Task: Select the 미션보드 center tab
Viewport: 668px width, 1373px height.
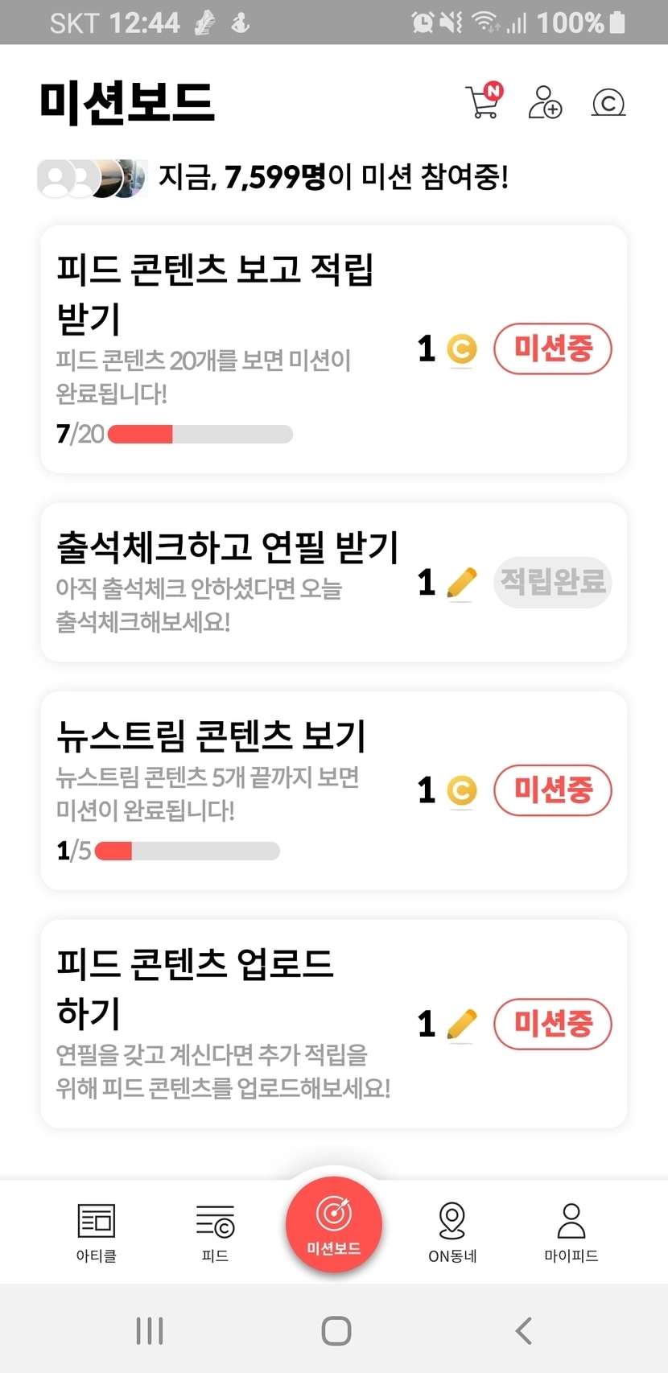Action: (334, 1224)
